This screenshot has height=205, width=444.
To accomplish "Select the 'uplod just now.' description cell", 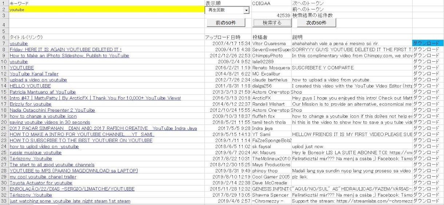I will [x=352, y=147].
